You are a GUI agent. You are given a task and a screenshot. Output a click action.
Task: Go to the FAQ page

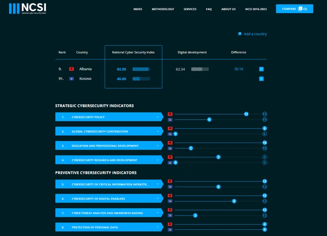click(209, 9)
